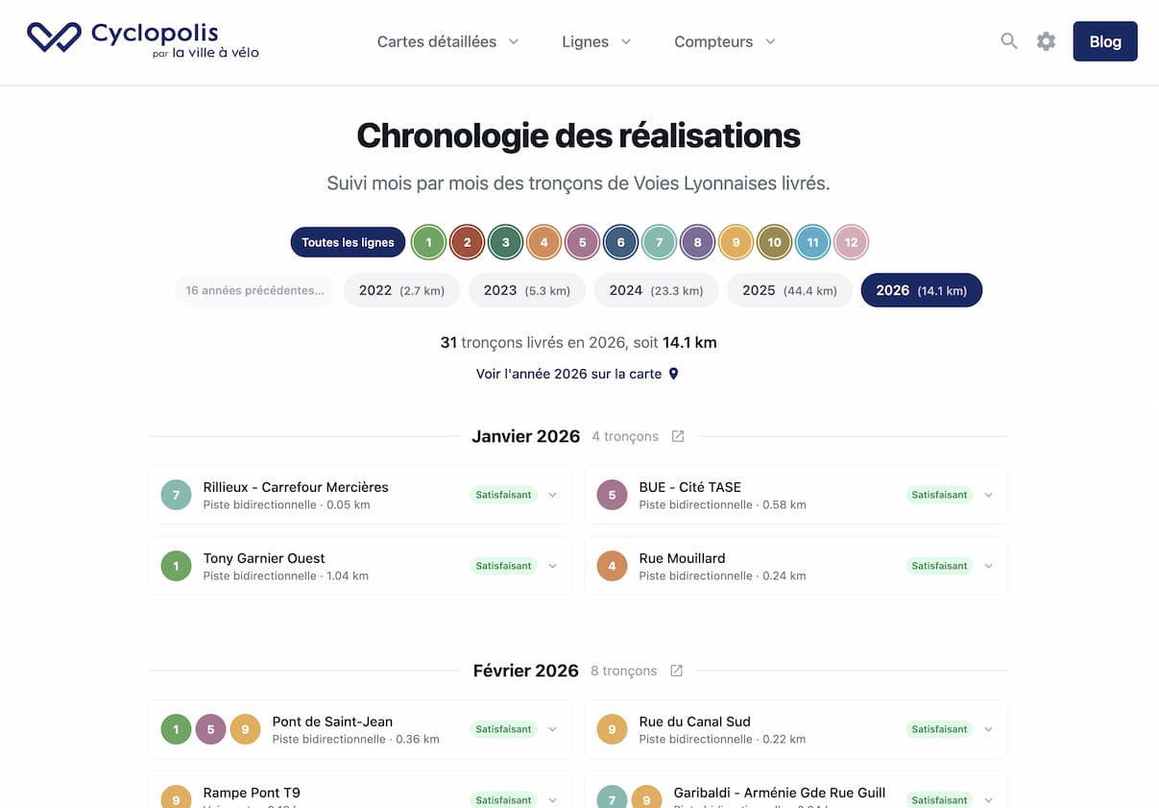
Task: Toggle line 6 filter on
Action: [x=620, y=242]
